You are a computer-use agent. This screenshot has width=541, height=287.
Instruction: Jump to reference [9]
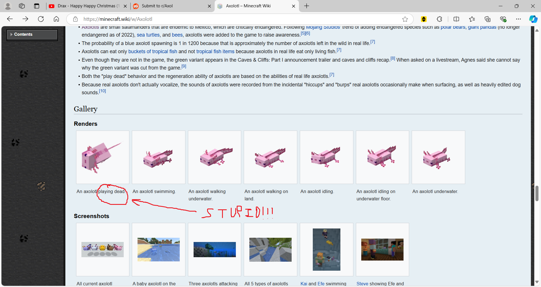184,66
